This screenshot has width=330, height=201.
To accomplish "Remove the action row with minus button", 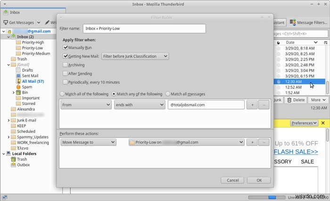I will [264, 142].
